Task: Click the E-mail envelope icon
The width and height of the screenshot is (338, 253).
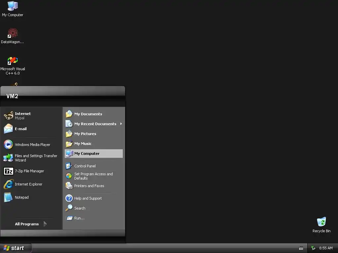Action: click(8, 129)
